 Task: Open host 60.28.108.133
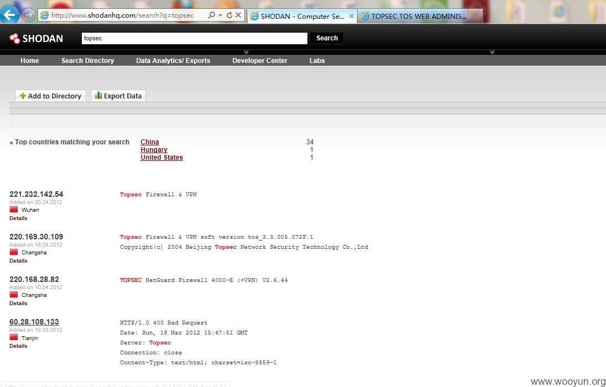(34, 322)
